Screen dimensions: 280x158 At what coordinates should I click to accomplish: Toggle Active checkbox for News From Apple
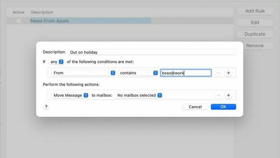pos(18,21)
